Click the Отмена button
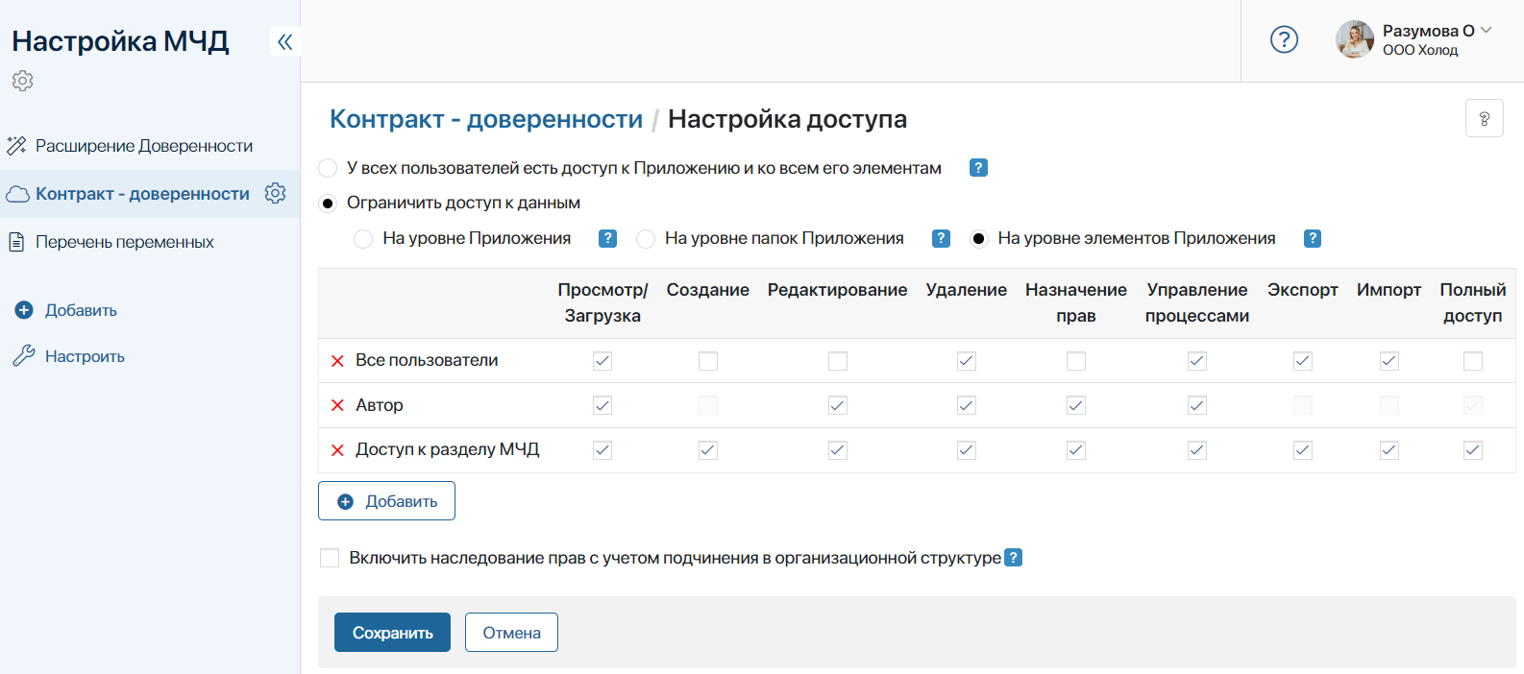The height and width of the screenshot is (674, 1524). 511,633
